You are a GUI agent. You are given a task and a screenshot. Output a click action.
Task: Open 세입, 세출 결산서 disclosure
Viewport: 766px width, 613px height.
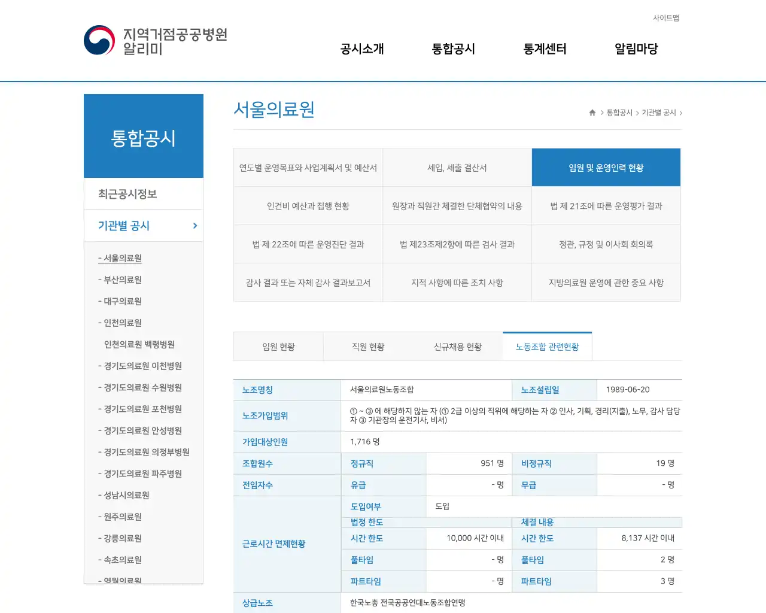pos(457,168)
